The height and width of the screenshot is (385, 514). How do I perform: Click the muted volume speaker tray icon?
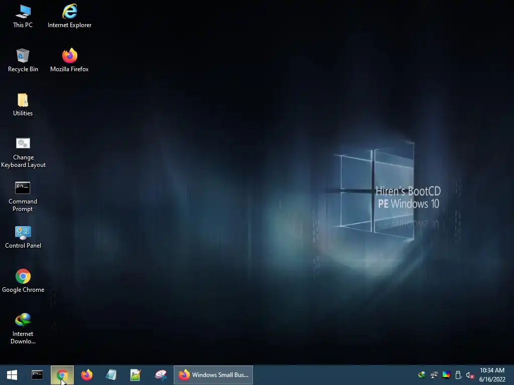click(x=470, y=375)
